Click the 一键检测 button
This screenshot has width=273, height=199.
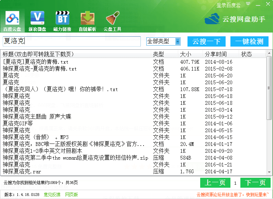pyautogui.click(x=249, y=41)
